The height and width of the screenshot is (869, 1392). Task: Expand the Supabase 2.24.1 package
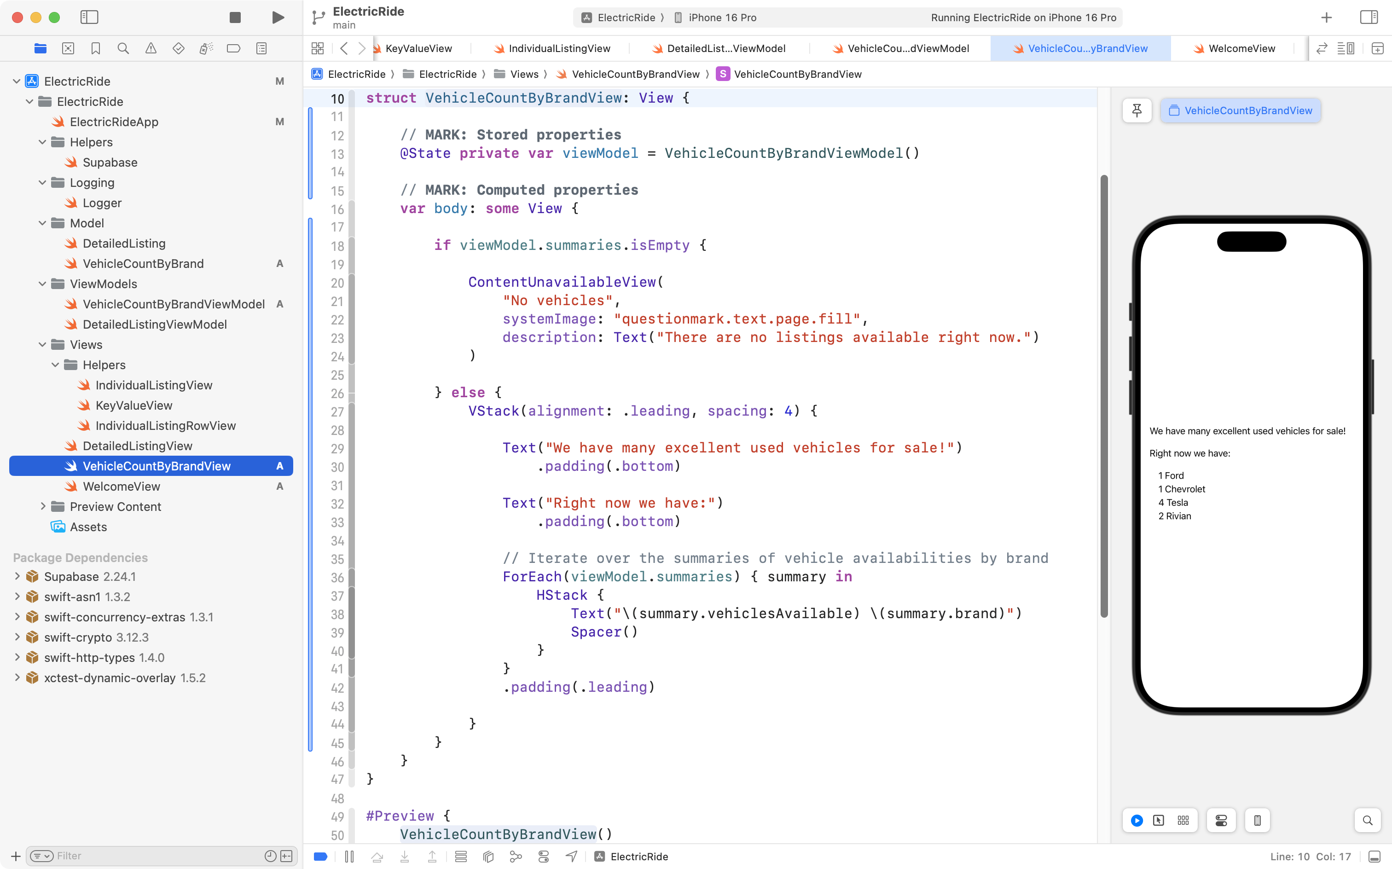click(17, 576)
